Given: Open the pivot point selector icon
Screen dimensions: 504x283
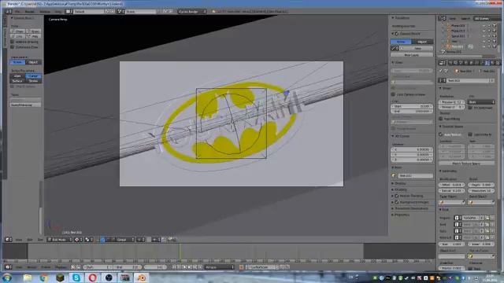Looking at the screenshot, I should click(88, 239).
